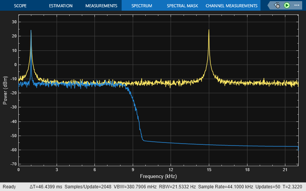Click the VBW=380.7906 mHz status entry
The height and width of the screenshot is (191, 306).
click(x=135, y=187)
